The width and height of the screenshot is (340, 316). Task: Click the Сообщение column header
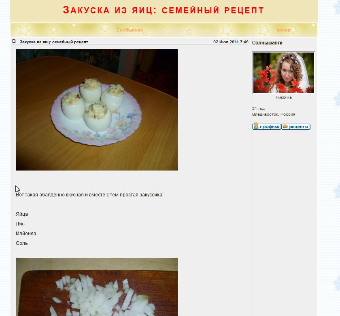130,30
